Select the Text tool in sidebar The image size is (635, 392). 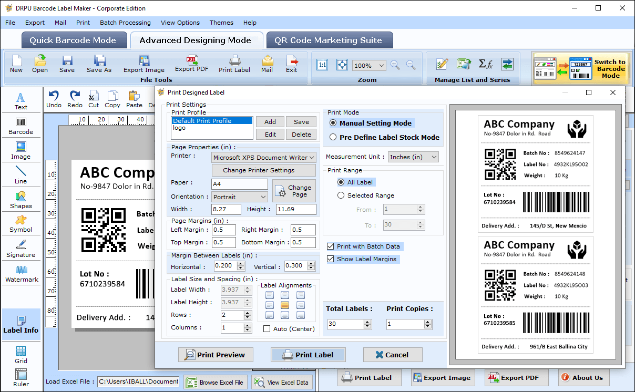(x=21, y=101)
